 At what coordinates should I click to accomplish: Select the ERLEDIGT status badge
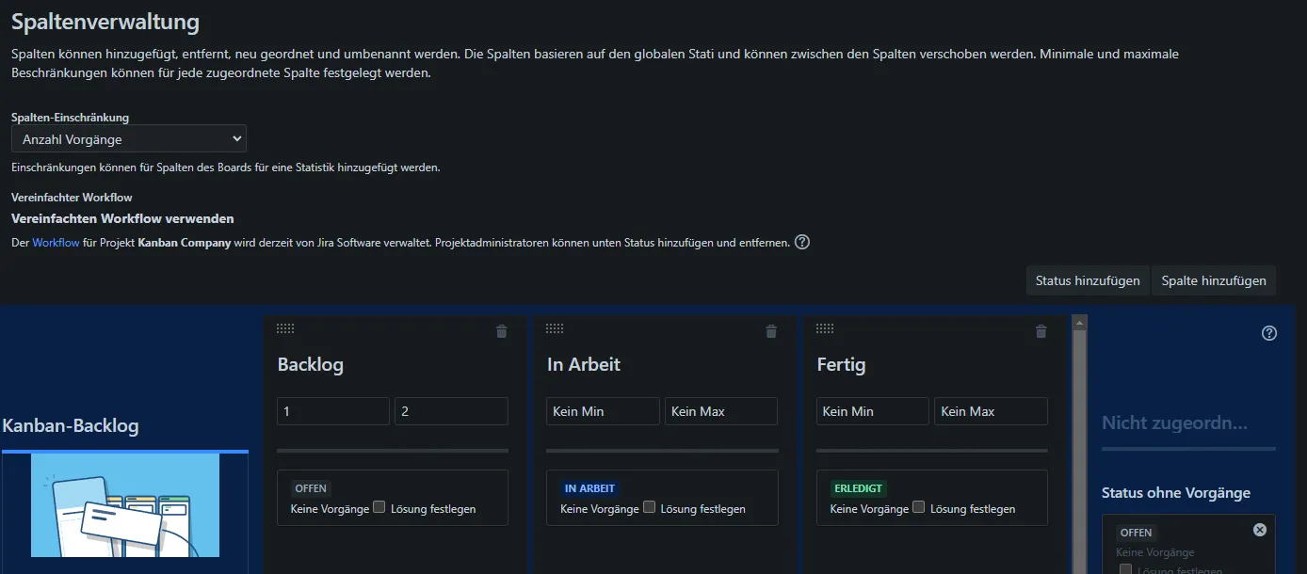pos(858,488)
